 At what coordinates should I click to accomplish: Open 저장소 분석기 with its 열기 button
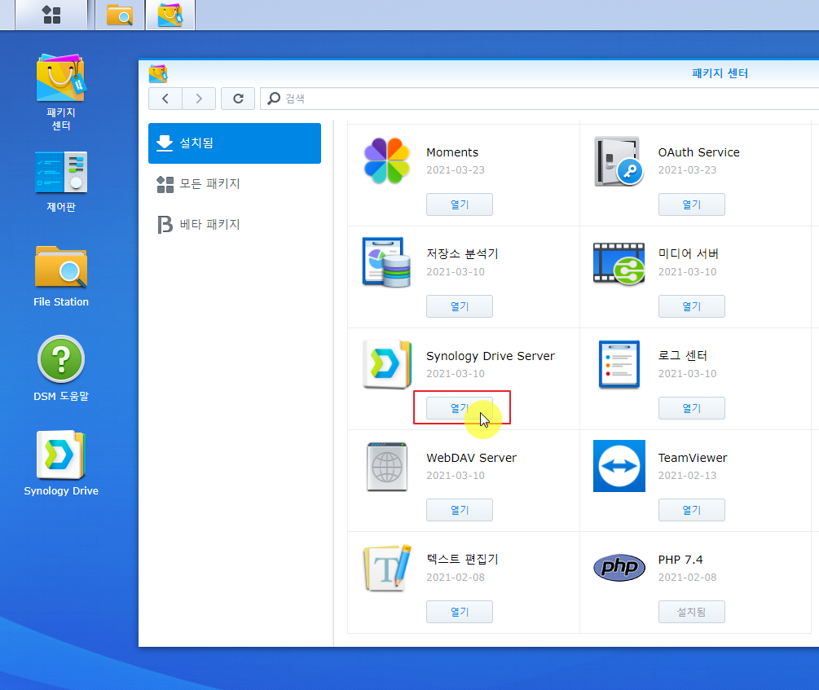point(460,306)
